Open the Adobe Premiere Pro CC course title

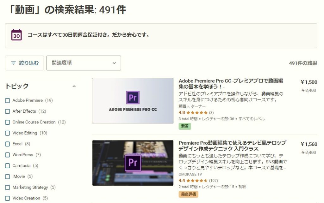pos(231,83)
